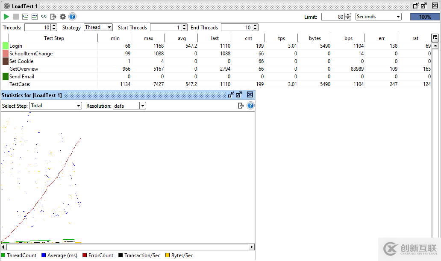Click the max column header
The height and width of the screenshot is (261, 441).
point(148,38)
